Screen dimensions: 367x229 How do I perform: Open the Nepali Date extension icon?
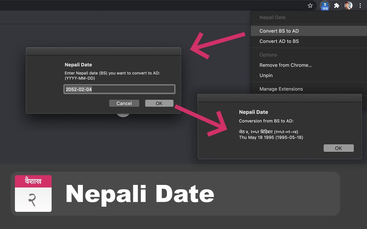pos(325,5)
